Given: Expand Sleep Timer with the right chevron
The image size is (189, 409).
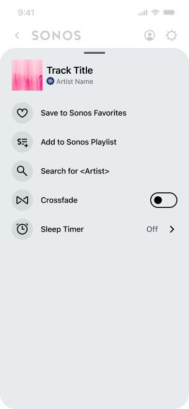Looking at the screenshot, I should pos(172,229).
